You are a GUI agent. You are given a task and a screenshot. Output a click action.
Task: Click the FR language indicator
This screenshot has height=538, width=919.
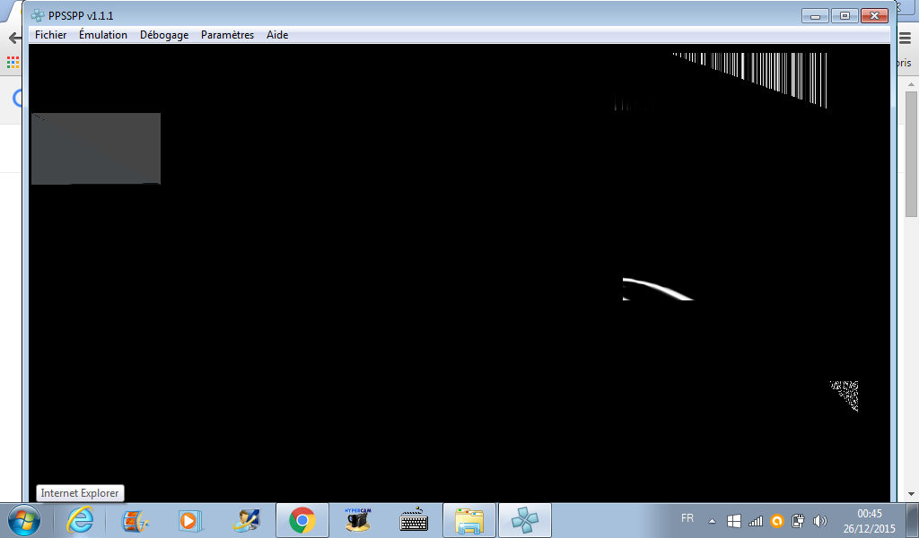687,518
